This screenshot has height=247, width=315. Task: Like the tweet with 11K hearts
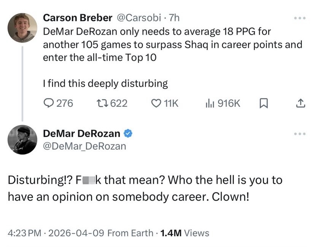tap(165, 103)
